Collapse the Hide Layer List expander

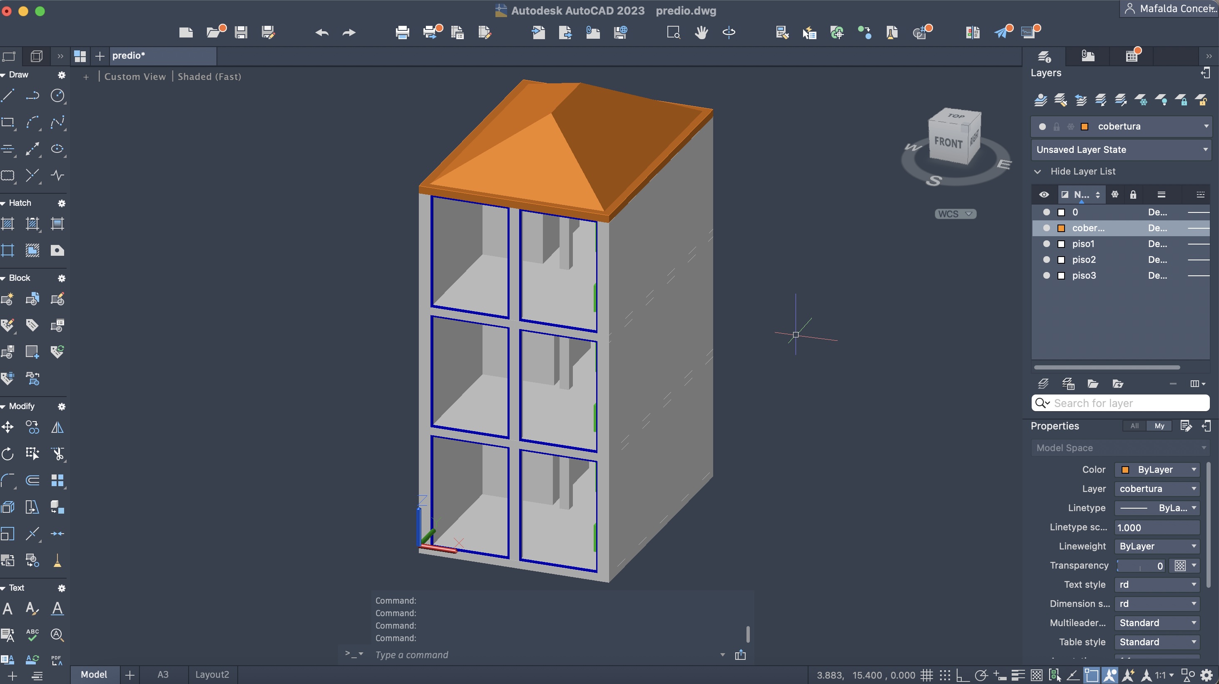tap(1038, 171)
